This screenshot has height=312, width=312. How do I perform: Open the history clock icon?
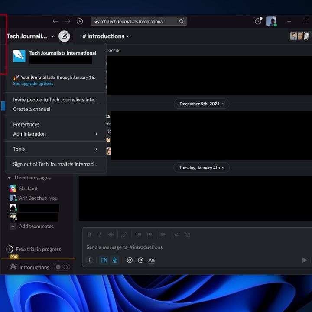pos(80,21)
